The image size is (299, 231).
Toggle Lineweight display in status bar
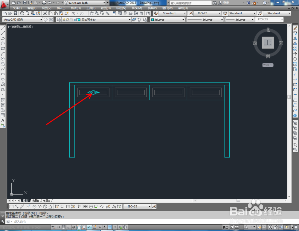[105, 227]
